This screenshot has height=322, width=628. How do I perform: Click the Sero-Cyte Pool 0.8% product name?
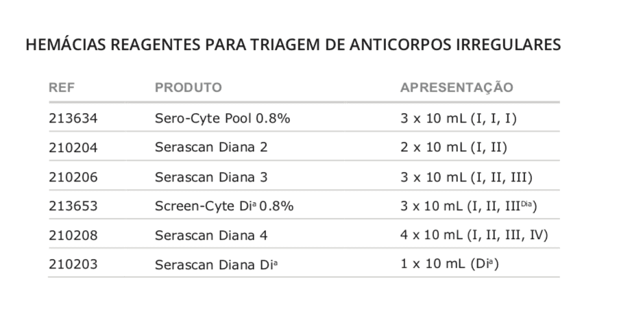point(222,119)
